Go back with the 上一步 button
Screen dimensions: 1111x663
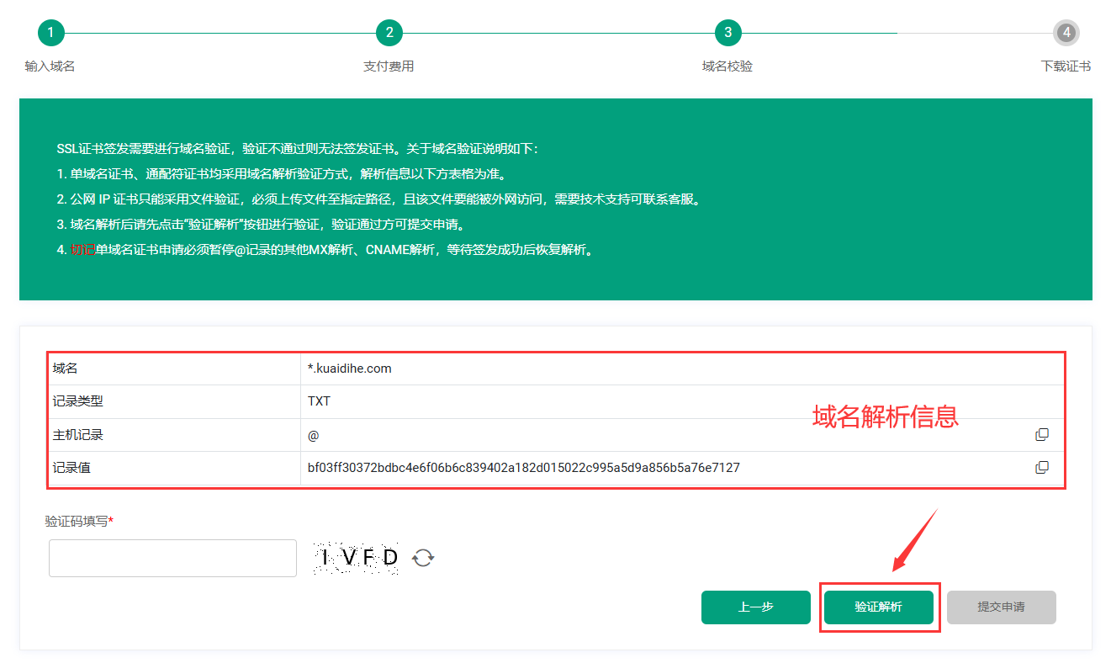756,607
